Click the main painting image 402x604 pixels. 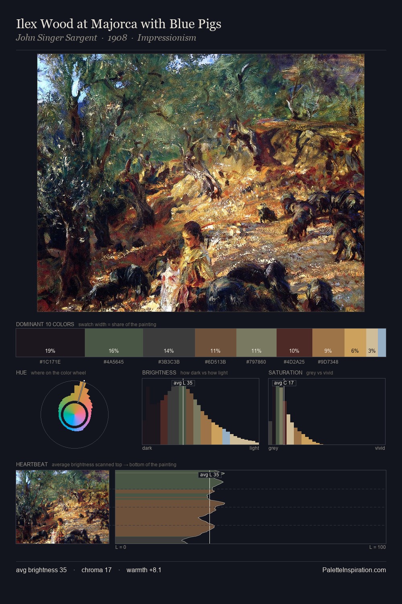[201, 183]
